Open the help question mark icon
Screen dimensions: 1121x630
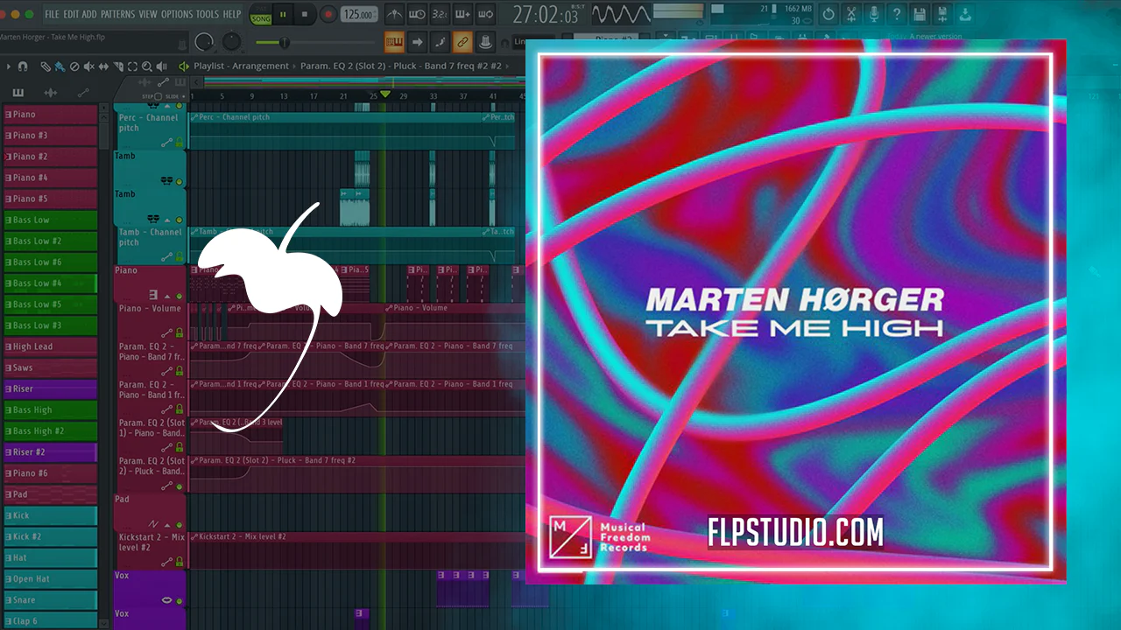[897, 14]
